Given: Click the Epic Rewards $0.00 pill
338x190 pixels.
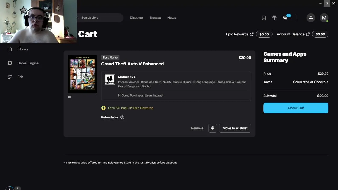Looking at the screenshot, I should (264, 34).
